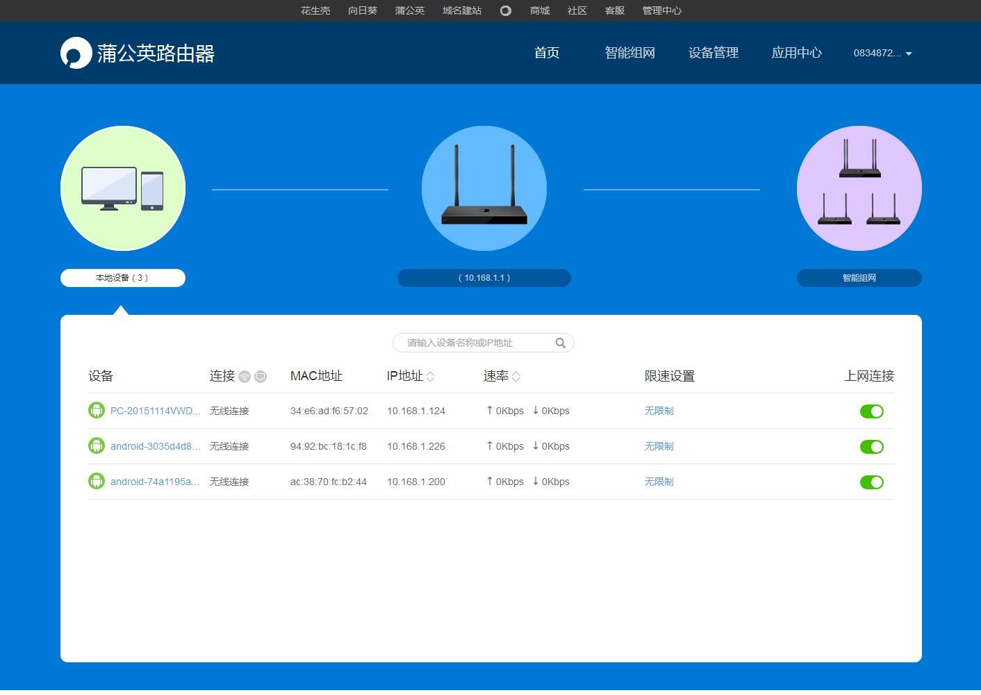The height and width of the screenshot is (695, 981).
Task: Click the 智能组网 pill button below routers
Action: (859, 278)
